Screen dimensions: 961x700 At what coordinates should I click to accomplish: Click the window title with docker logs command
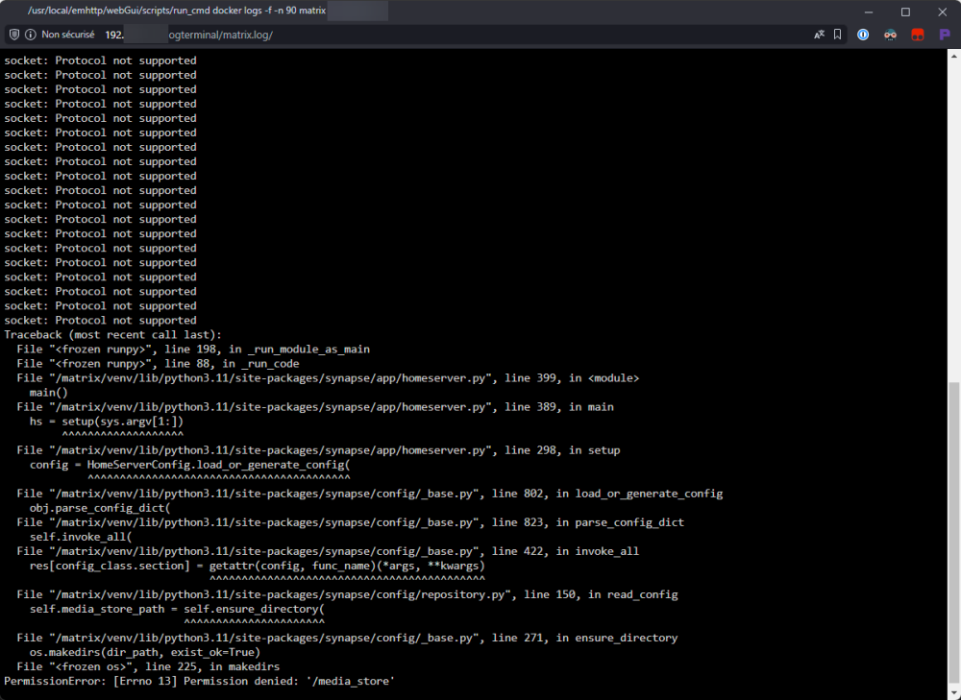click(x=177, y=11)
